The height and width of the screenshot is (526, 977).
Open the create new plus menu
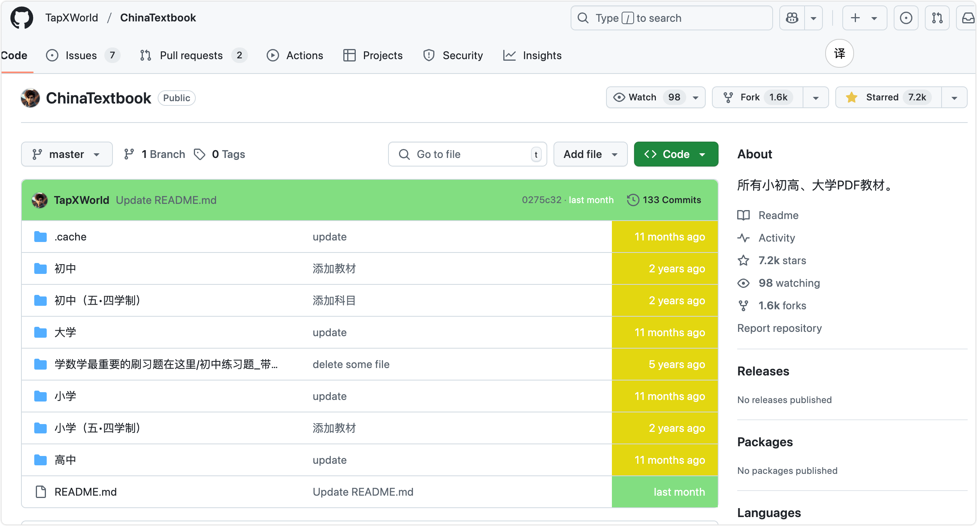[865, 18]
